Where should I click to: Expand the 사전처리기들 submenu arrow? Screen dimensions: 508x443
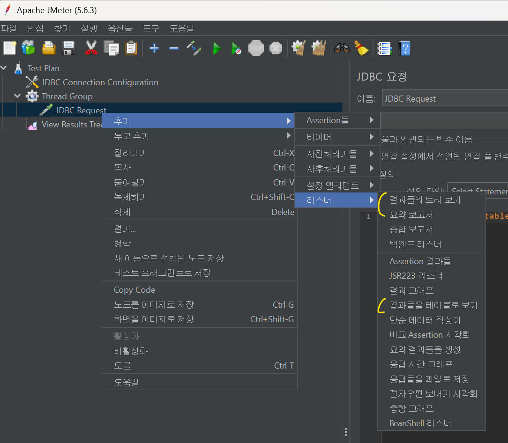pos(372,154)
